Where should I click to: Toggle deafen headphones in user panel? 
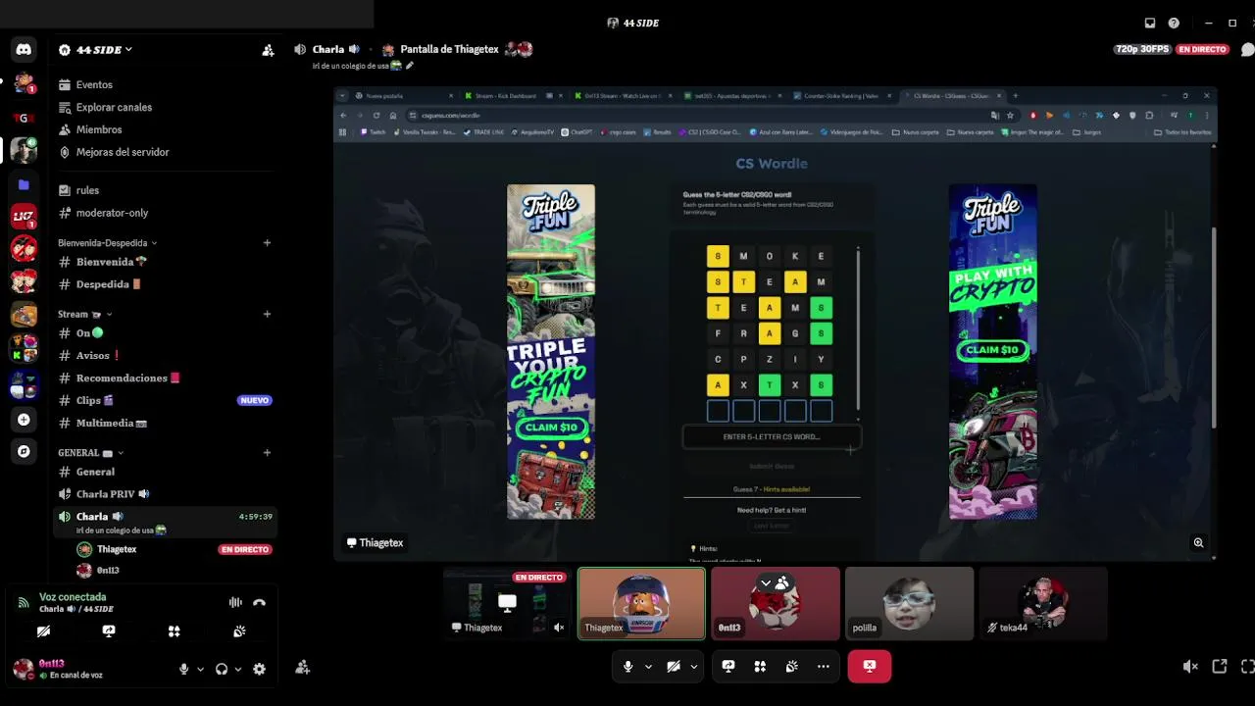pyautogui.click(x=222, y=669)
